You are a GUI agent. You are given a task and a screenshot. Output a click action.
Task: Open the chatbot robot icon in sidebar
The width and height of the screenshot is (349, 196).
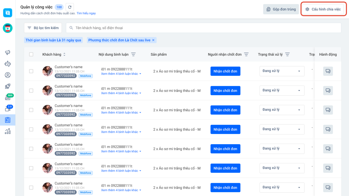[x=8, y=64]
